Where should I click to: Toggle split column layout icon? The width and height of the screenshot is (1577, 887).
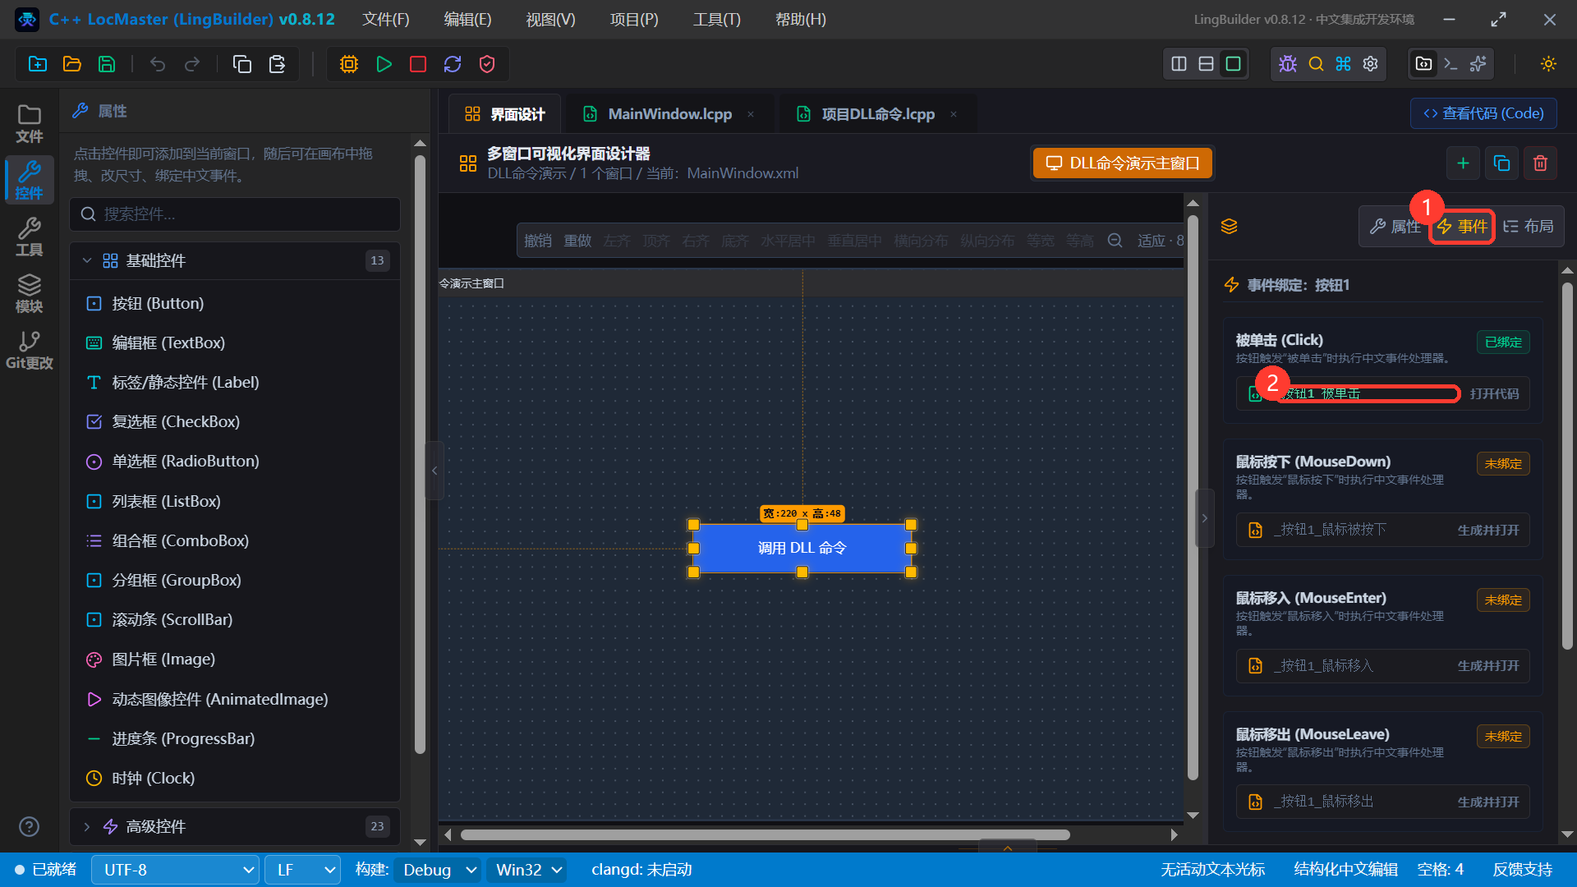pos(1179,64)
